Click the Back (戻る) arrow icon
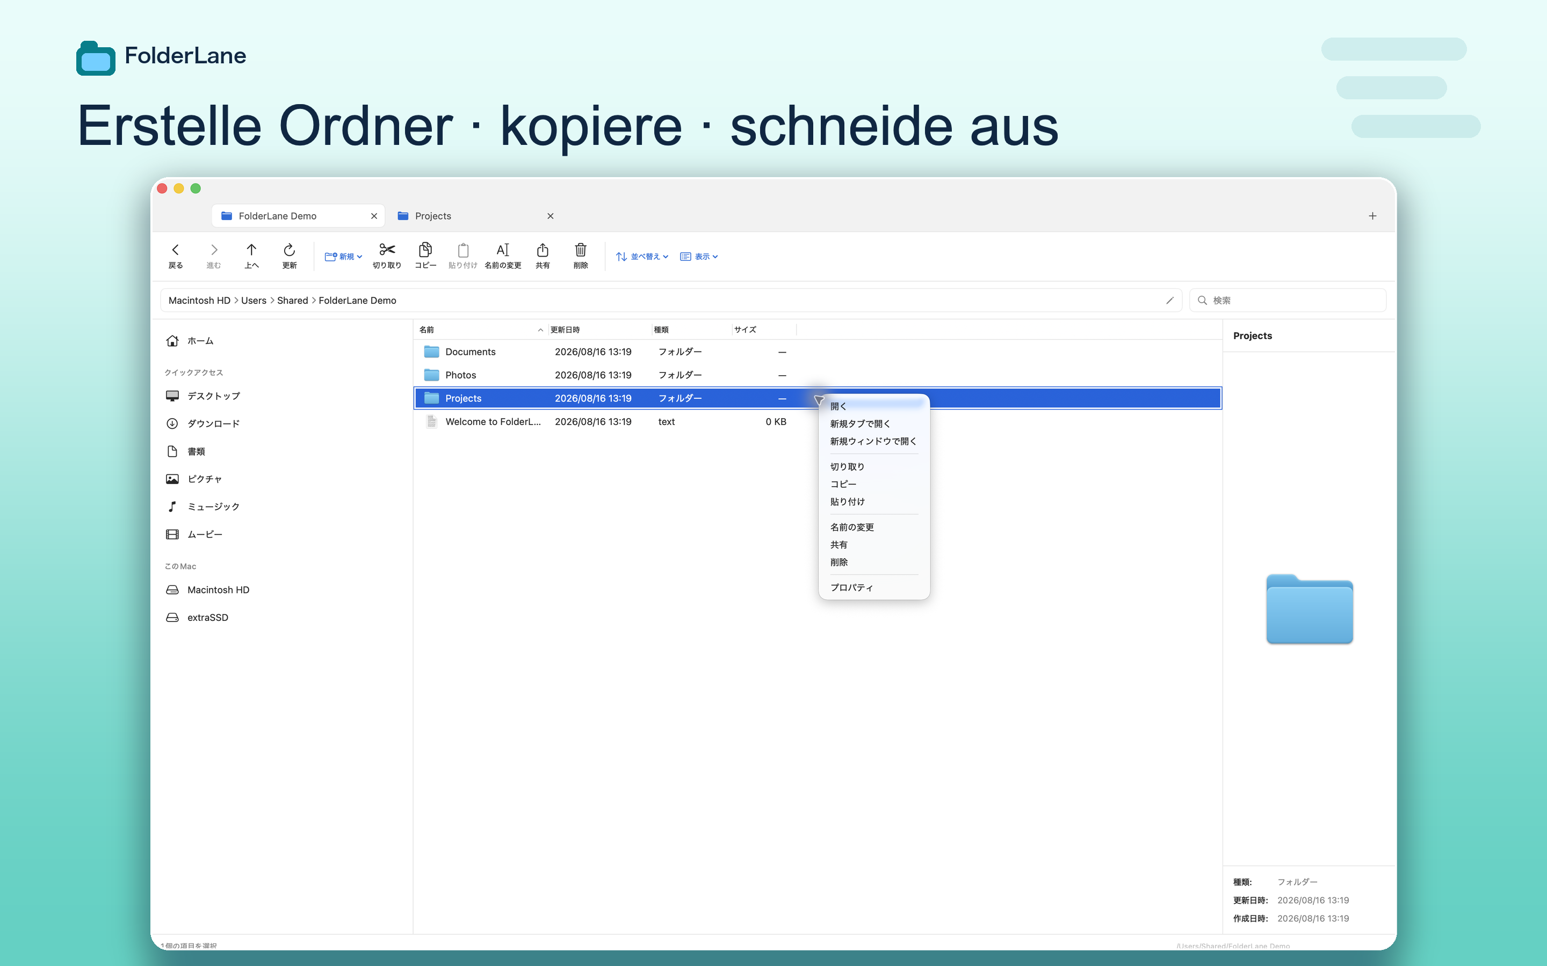Viewport: 1547px width, 966px height. pos(175,250)
